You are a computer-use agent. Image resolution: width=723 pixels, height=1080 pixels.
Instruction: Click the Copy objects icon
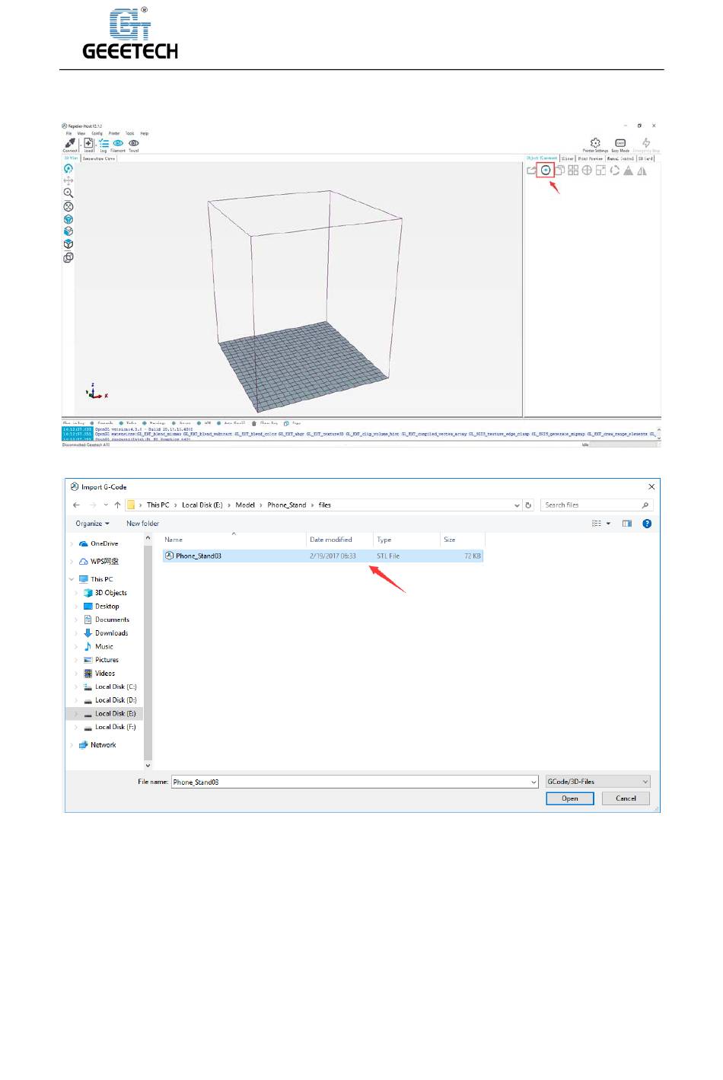click(559, 170)
